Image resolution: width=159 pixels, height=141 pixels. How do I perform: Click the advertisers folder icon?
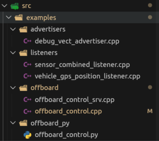pos(23,29)
